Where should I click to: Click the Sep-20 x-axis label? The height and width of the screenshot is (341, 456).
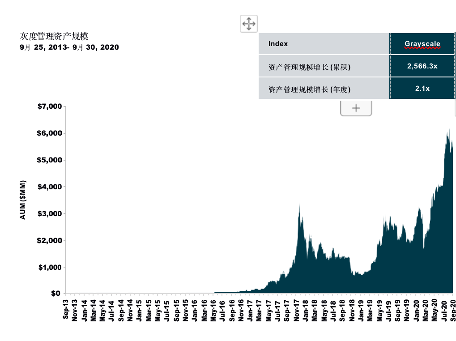453,310
